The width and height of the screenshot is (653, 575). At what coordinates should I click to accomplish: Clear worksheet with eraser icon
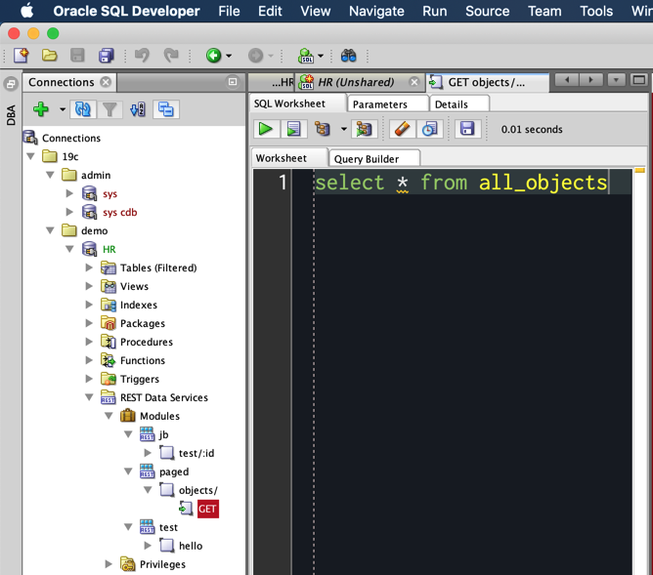click(x=402, y=129)
